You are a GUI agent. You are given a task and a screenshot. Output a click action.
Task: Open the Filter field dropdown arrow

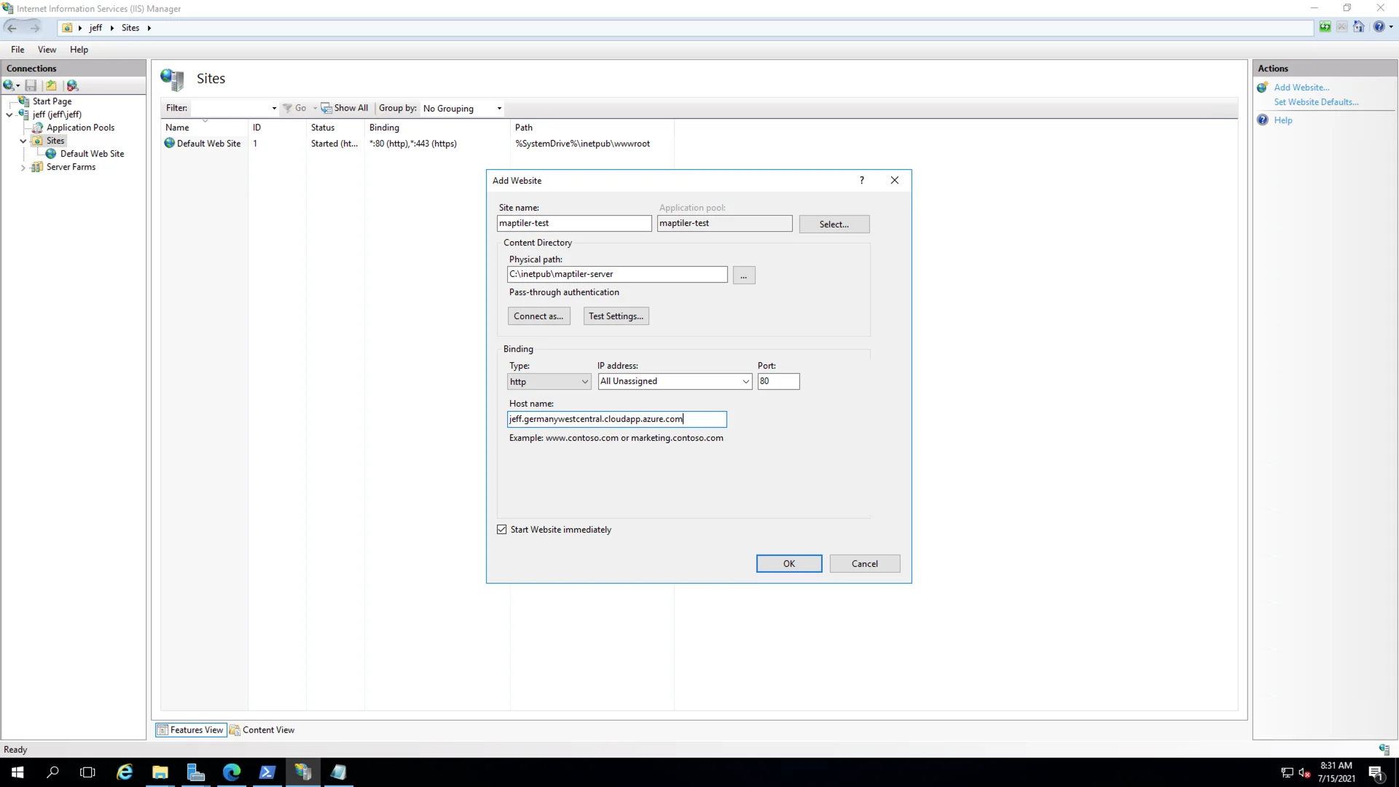coord(274,109)
